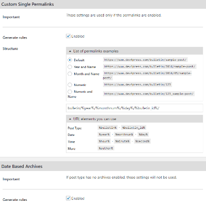Toggle Generate rules Enabled checkbox under Single Permalinks
The width and height of the screenshot is (206, 206).
pos(68,36)
